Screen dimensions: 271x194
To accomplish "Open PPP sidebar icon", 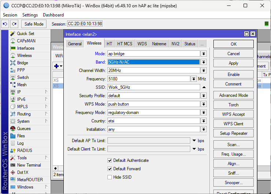I will click(13, 70).
